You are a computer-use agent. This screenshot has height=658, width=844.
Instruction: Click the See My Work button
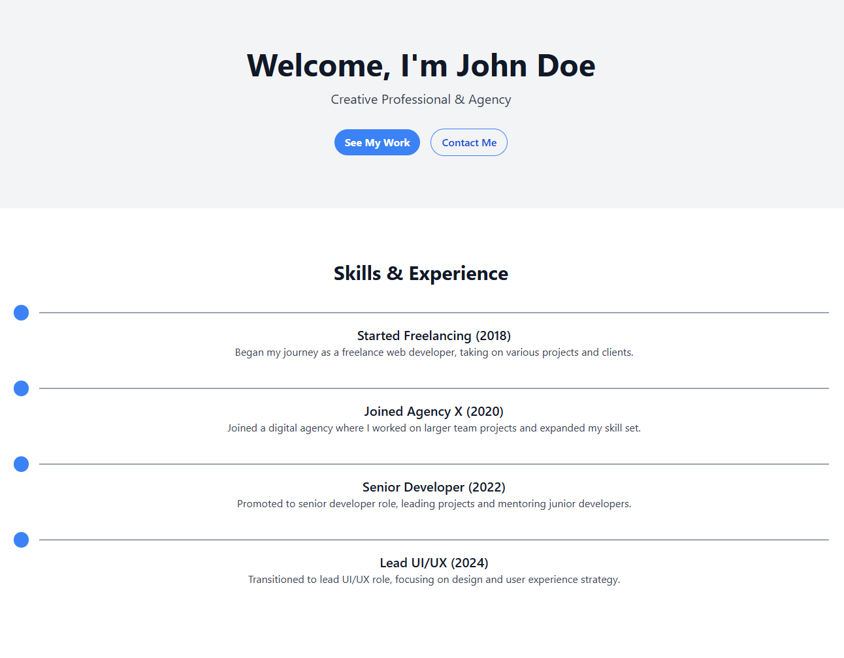pyautogui.click(x=377, y=142)
